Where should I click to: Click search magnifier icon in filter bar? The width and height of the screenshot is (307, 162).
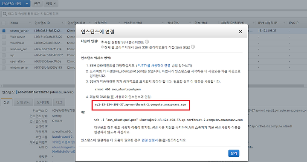pos(5,14)
